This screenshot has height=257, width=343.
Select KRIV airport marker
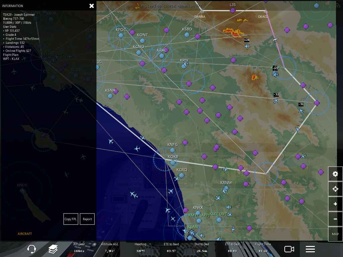coord(184,67)
